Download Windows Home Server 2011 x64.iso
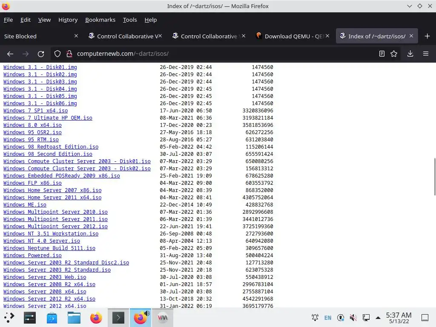This screenshot has width=436, height=327. coord(52,197)
